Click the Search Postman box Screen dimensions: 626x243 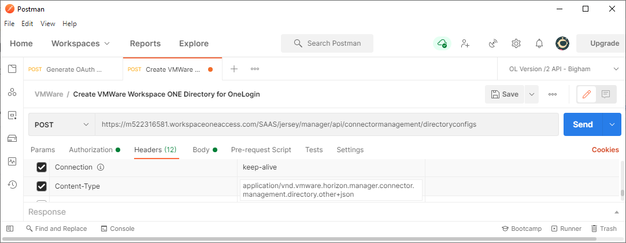pyautogui.click(x=327, y=43)
